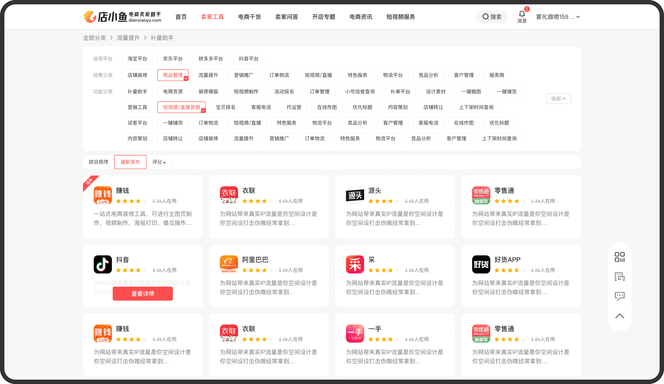The height and width of the screenshot is (384, 664).
Task: Toggle 店铺装修 scene filter in 场景分类 row
Action: tap(137, 75)
